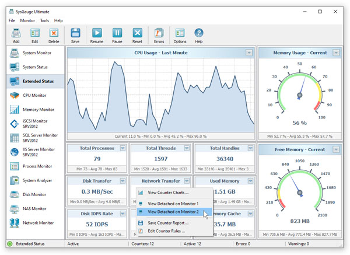Open IIS Server Monitor SRV2012
Screen dimensions: 350x255
click(35, 152)
